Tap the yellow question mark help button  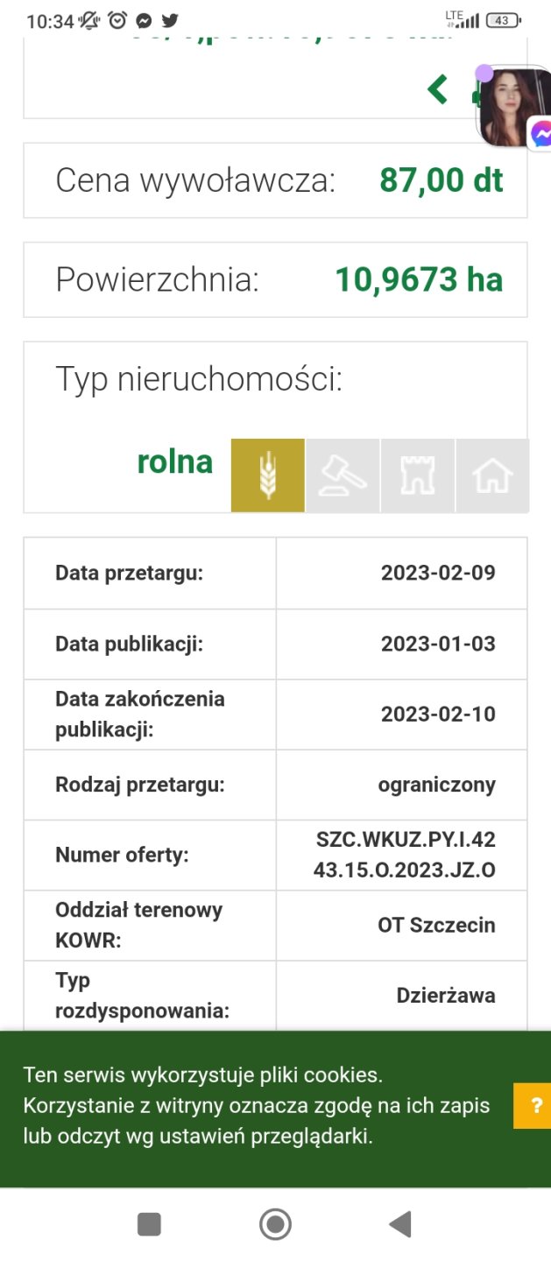coord(532,1105)
